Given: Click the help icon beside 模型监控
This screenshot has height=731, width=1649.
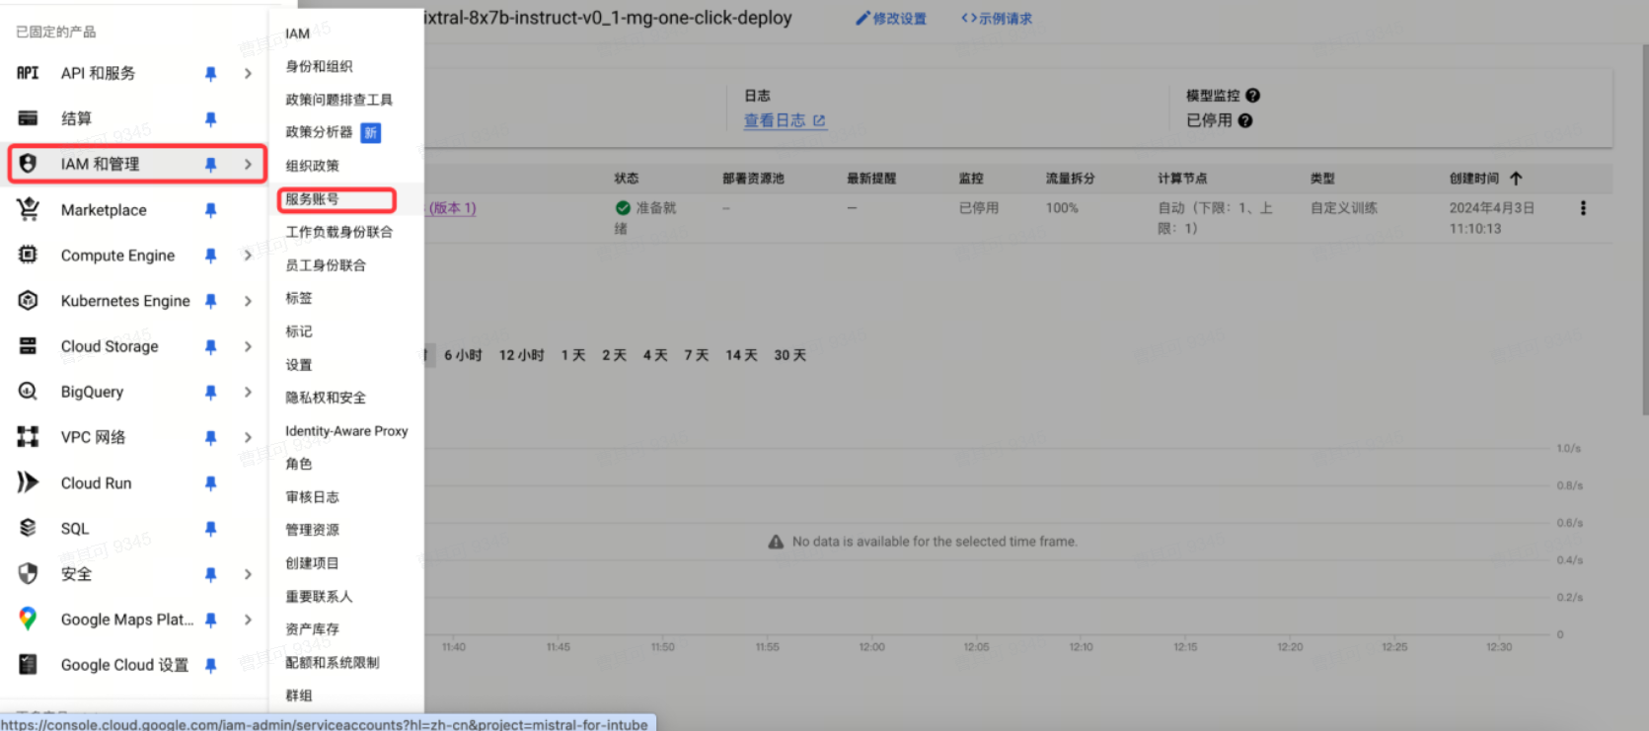Looking at the screenshot, I should (x=1252, y=96).
